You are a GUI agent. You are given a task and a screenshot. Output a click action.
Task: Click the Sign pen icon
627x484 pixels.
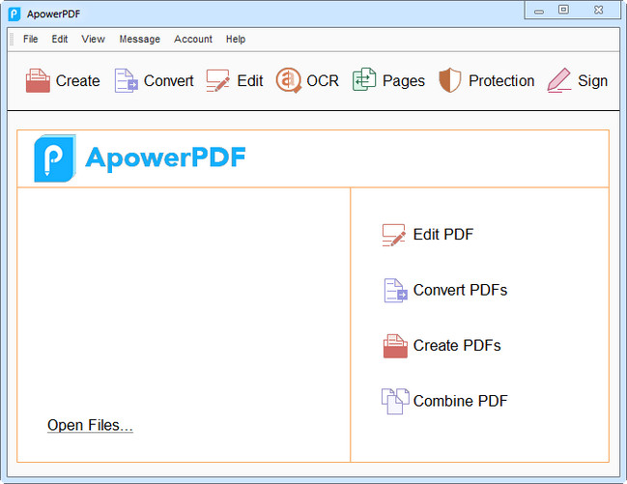pyautogui.click(x=559, y=80)
